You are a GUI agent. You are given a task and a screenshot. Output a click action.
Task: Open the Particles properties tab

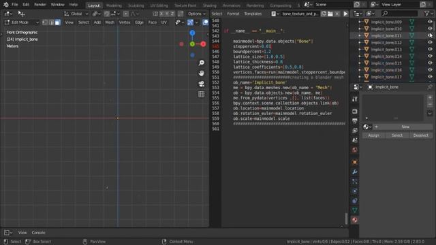pyautogui.click(x=354, y=182)
